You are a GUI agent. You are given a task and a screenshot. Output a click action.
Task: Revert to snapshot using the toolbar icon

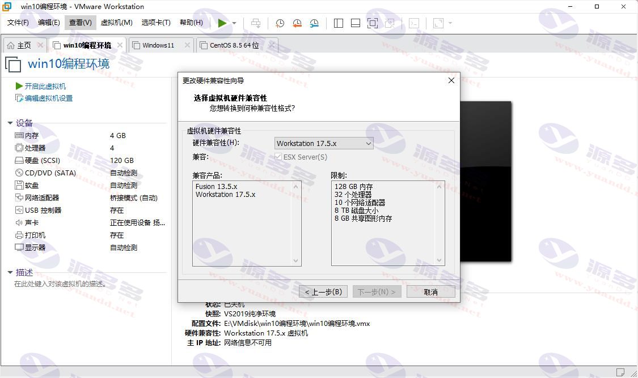pyautogui.click(x=297, y=23)
